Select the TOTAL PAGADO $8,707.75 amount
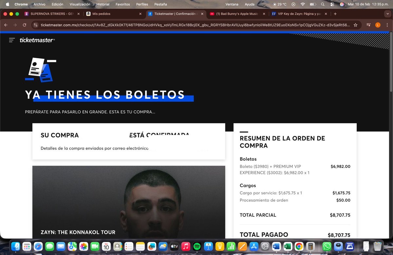This screenshot has width=393, height=255. coord(339,235)
